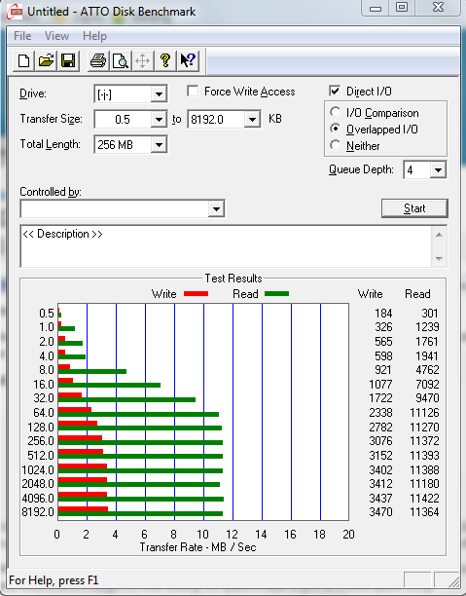
Task: Open the Help menu
Action: click(x=94, y=36)
